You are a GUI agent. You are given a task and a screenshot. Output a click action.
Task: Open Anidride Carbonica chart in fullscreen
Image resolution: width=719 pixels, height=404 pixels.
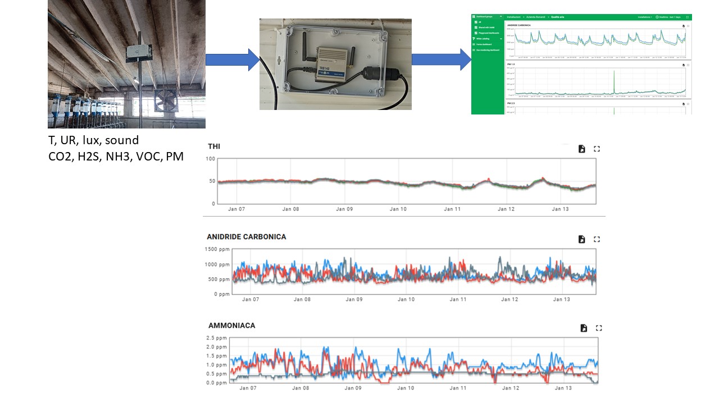click(597, 239)
